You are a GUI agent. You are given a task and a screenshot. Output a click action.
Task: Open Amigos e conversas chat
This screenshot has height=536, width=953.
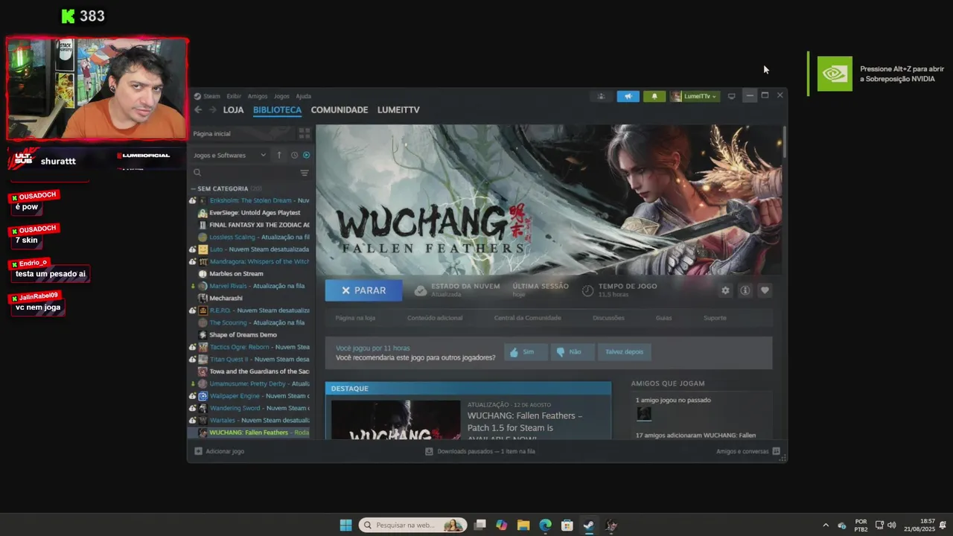pyautogui.click(x=748, y=451)
